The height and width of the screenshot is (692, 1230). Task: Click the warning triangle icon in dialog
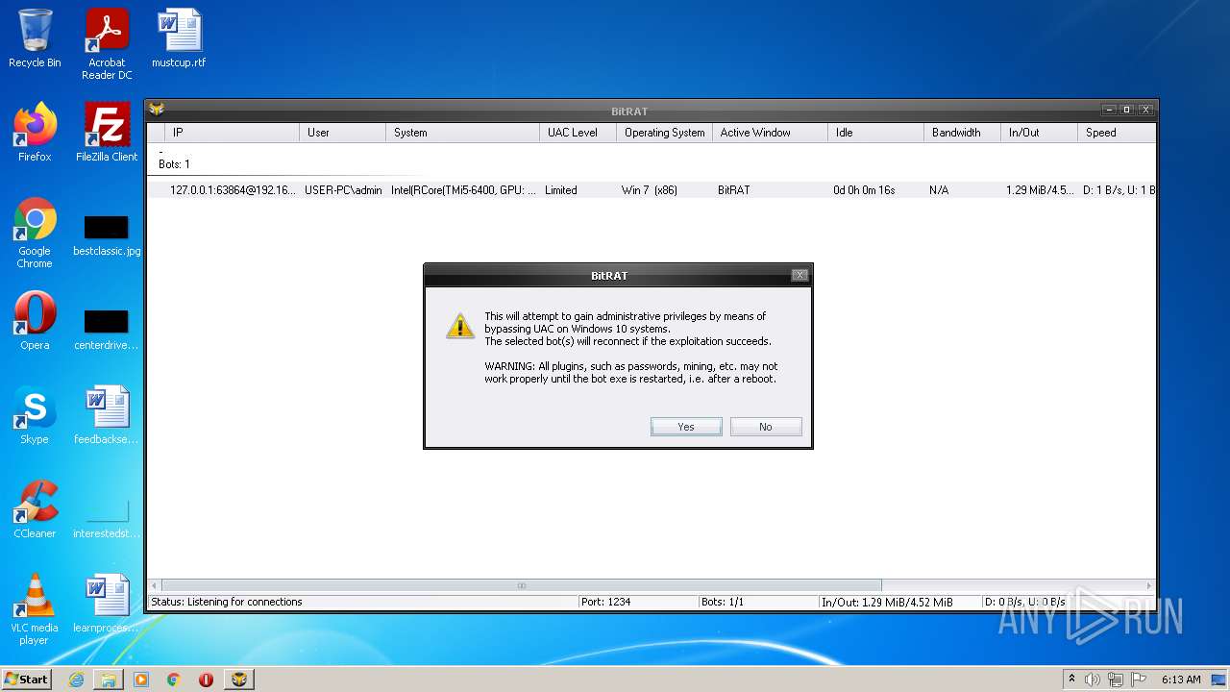tap(460, 326)
